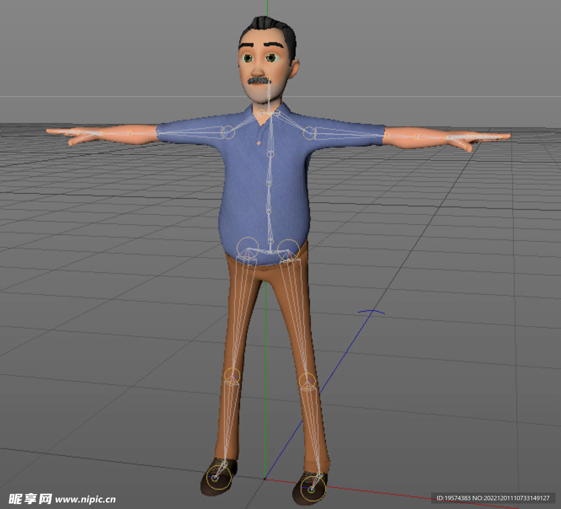Open the www.nipic.cn watermark link

coord(85,499)
